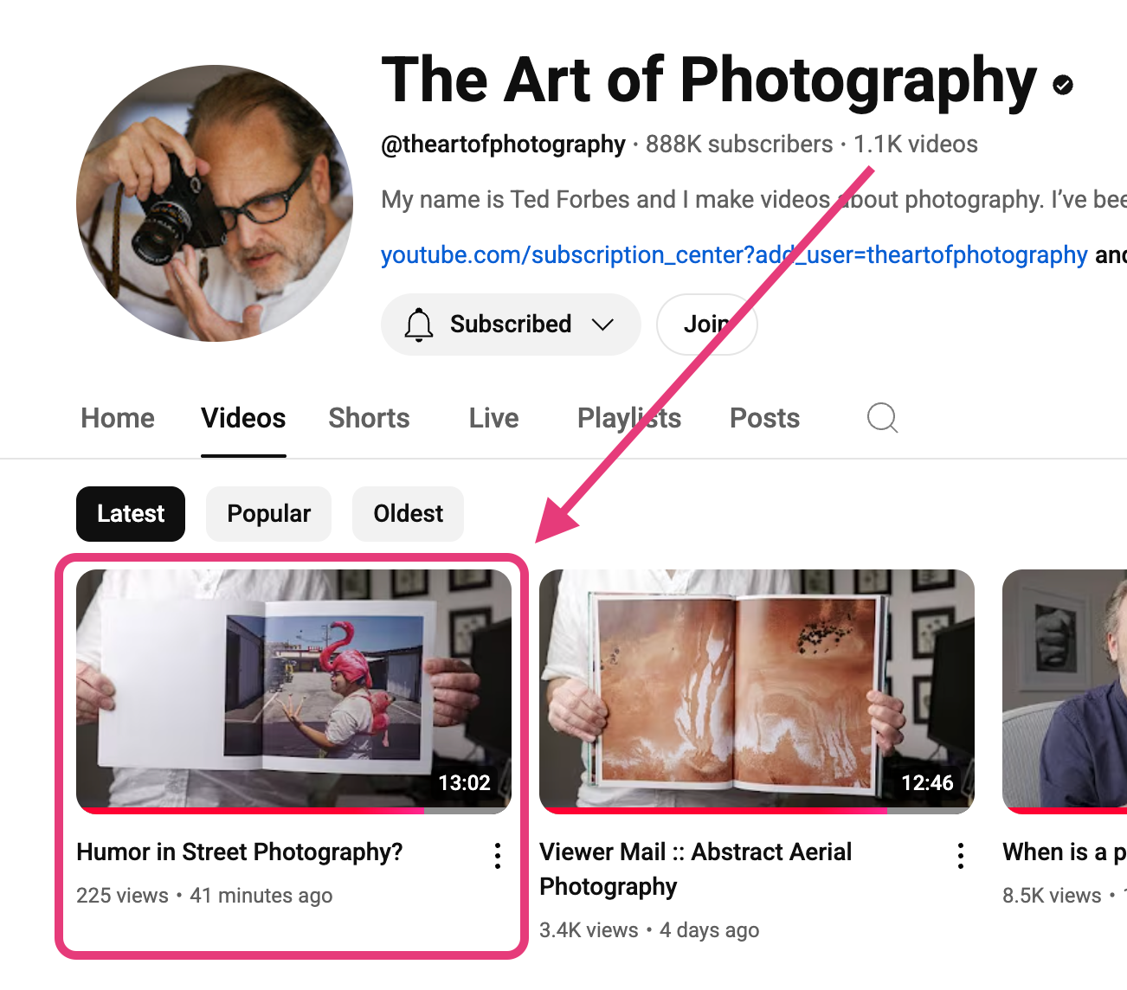Screen dimensions: 1127x990
Task: Open the Abstract Aerial Photography thumbnail
Action: tap(757, 691)
